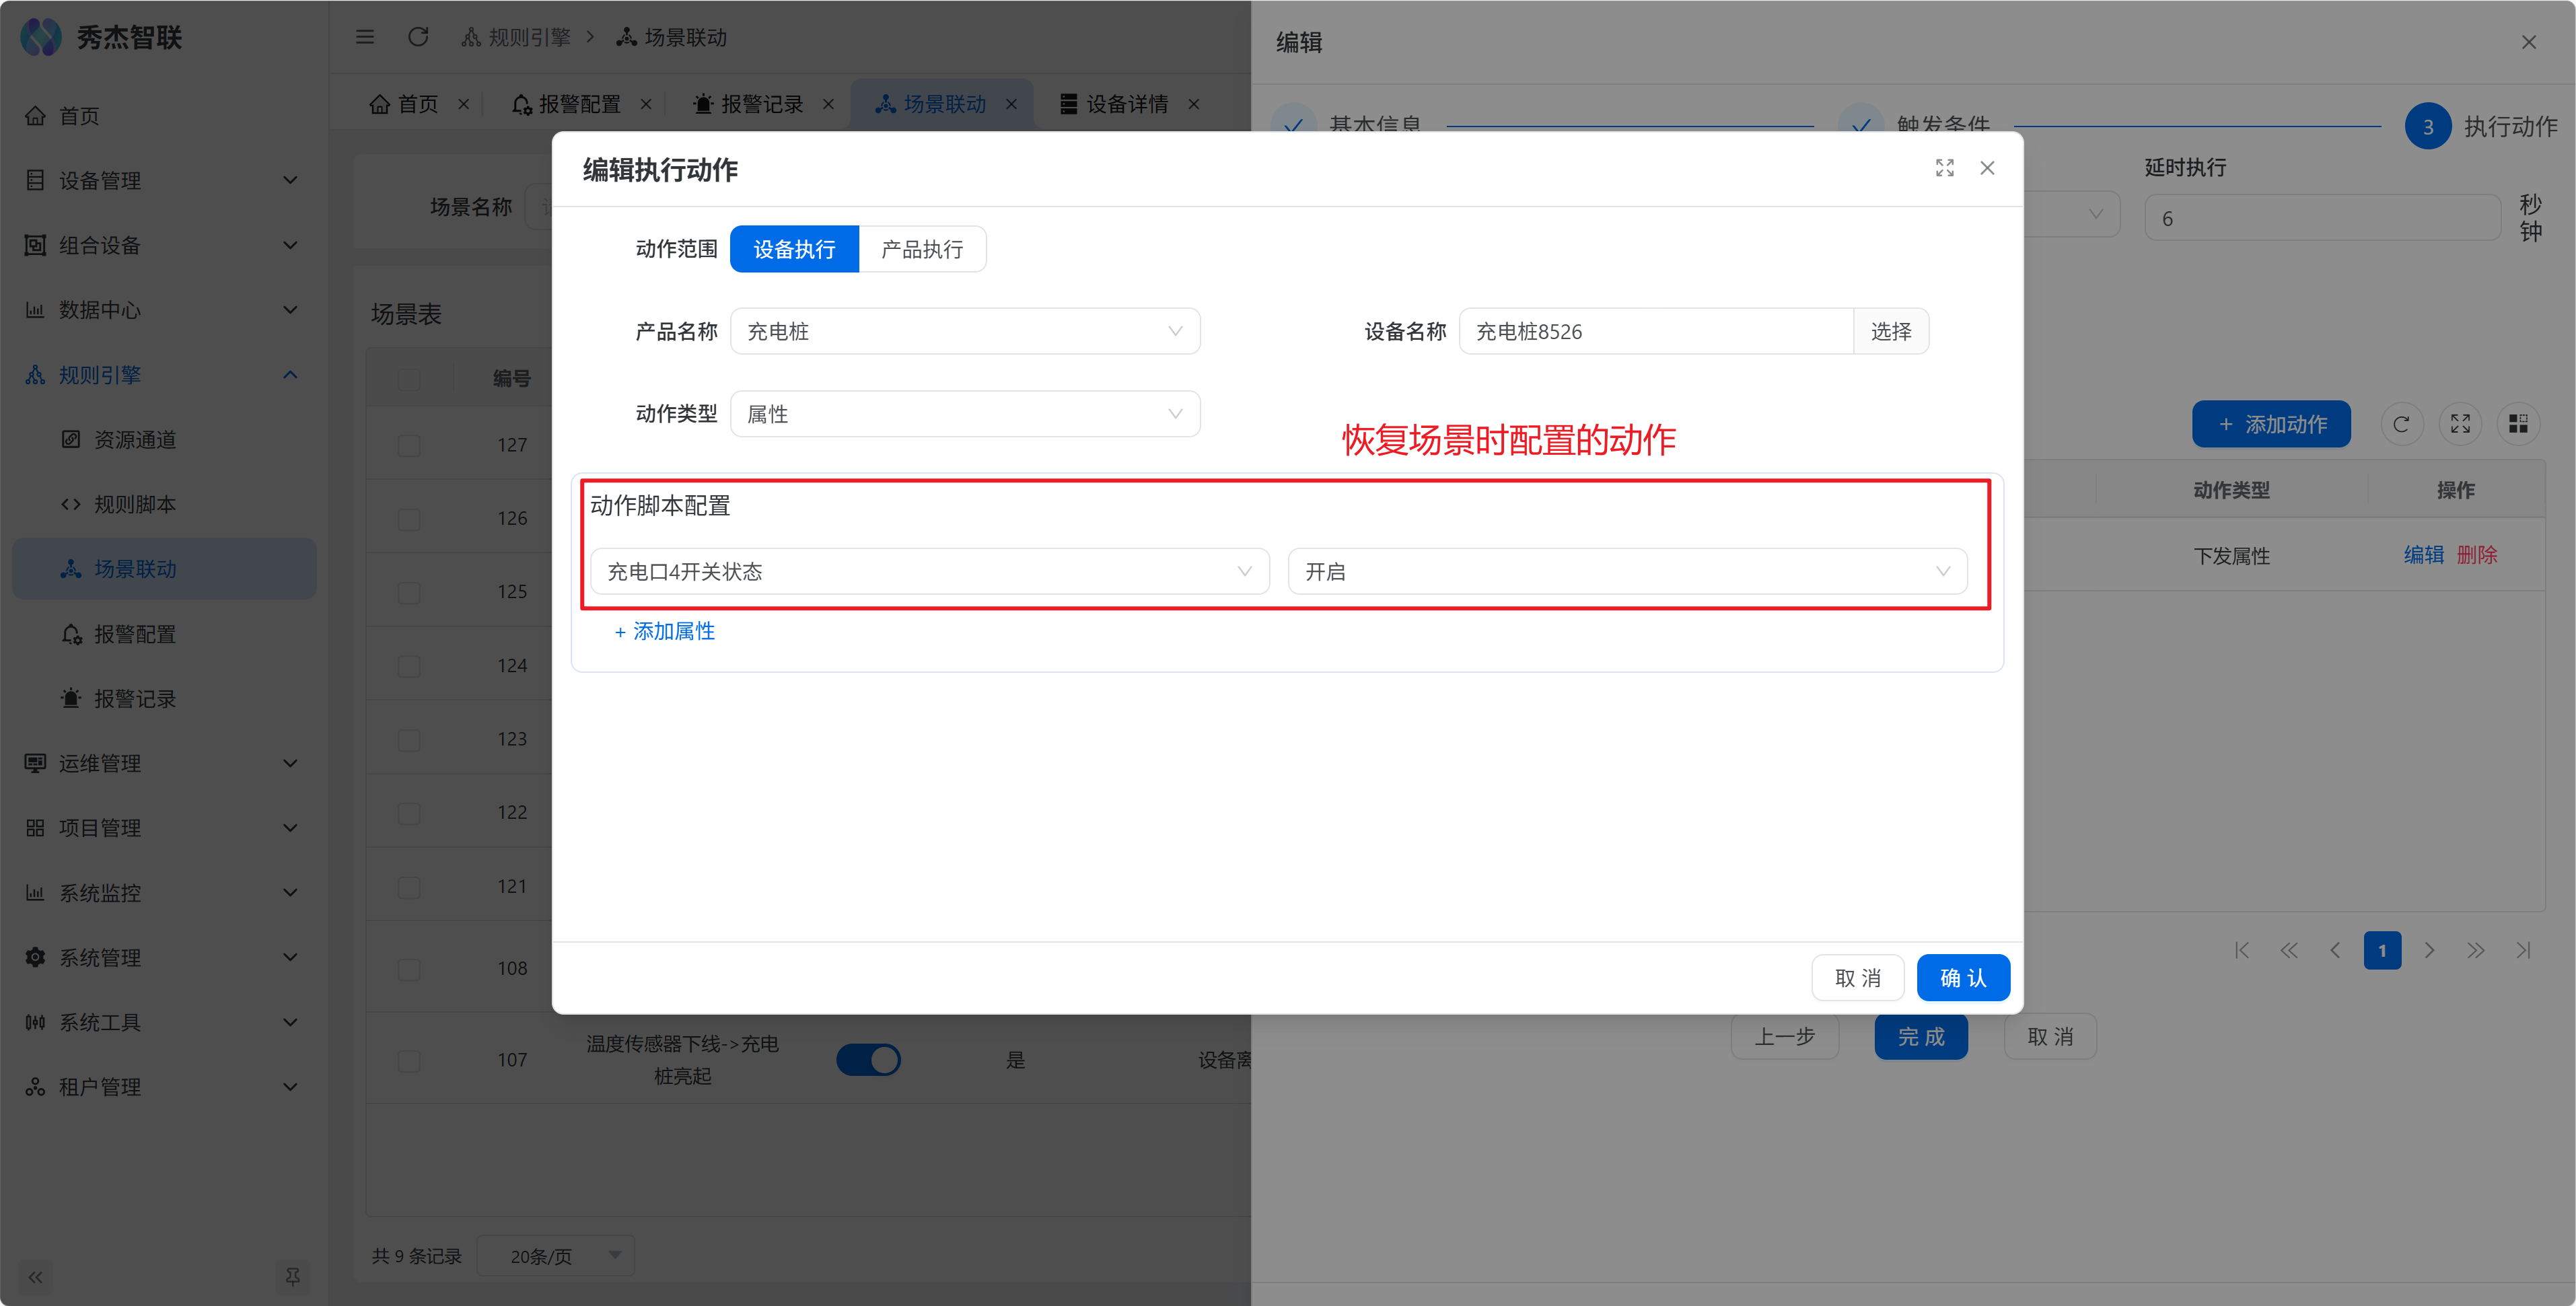Open the 产品名称 dropdown
Viewport: 2576px width, 1306px height.
point(964,331)
